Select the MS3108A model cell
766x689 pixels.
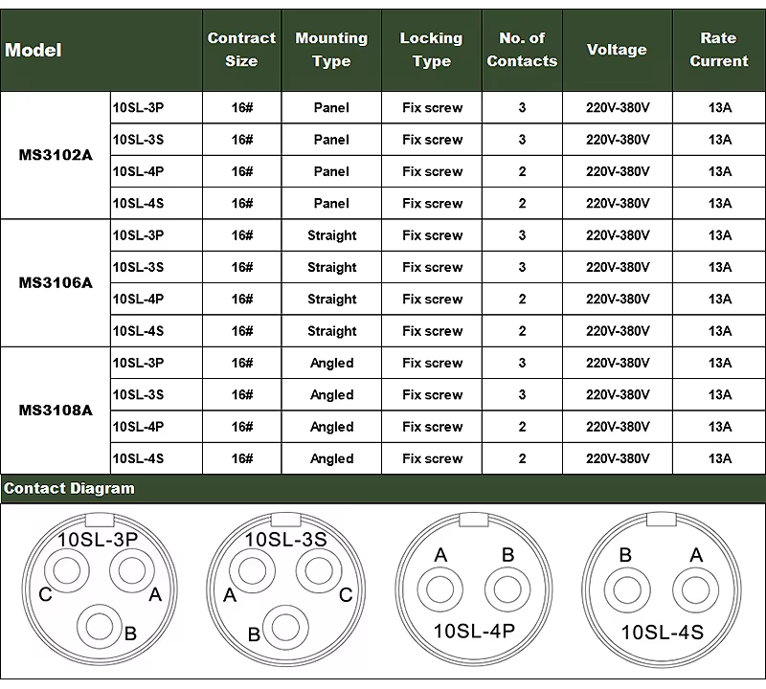point(56,411)
